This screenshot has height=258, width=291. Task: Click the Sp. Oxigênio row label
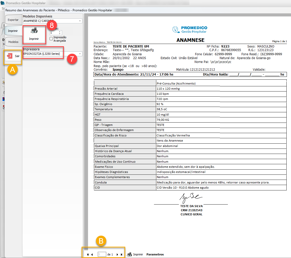point(103,104)
